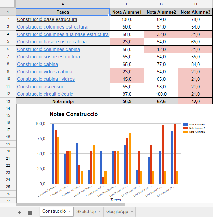Select row 13 header
Image resolution: width=213 pixels, height=217 pixels.
tap(8, 101)
